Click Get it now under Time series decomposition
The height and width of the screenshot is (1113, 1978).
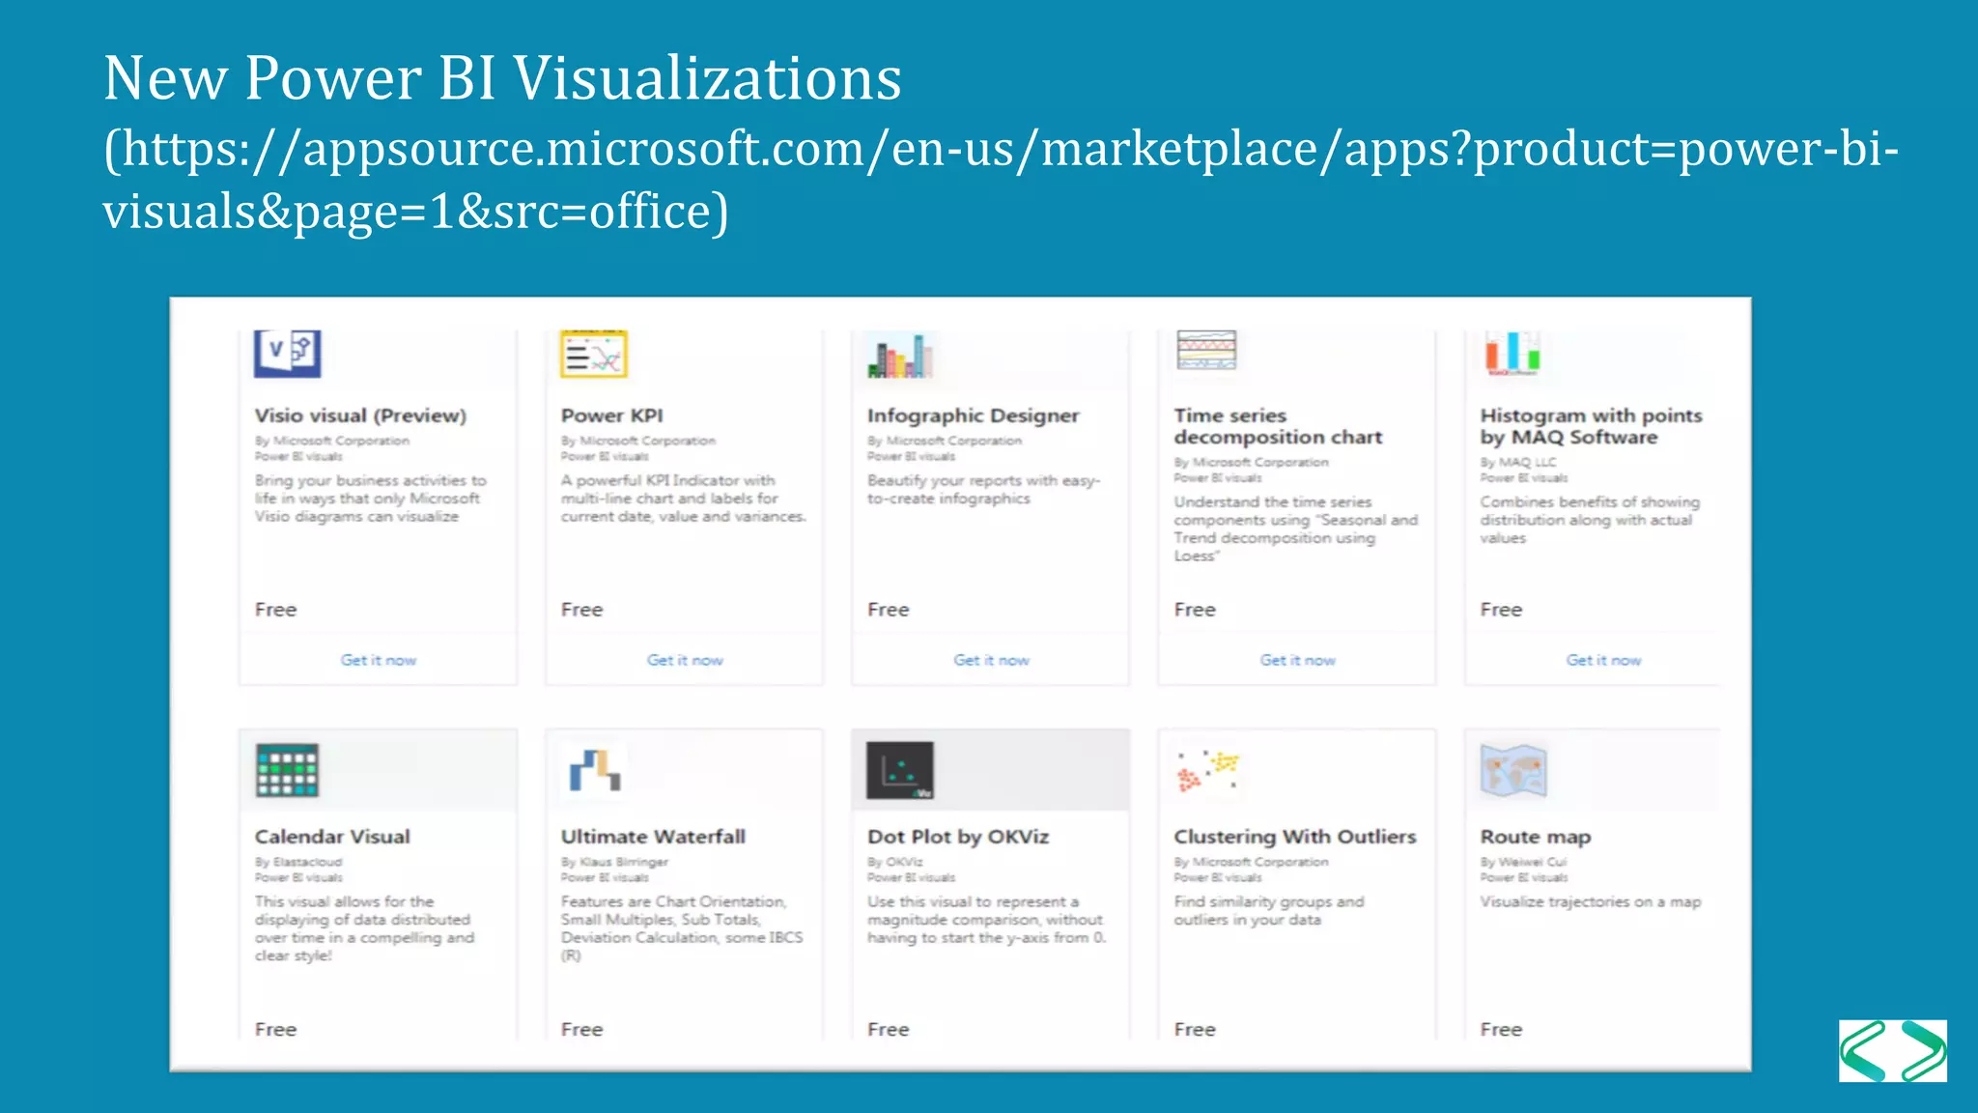[x=1297, y=660]
